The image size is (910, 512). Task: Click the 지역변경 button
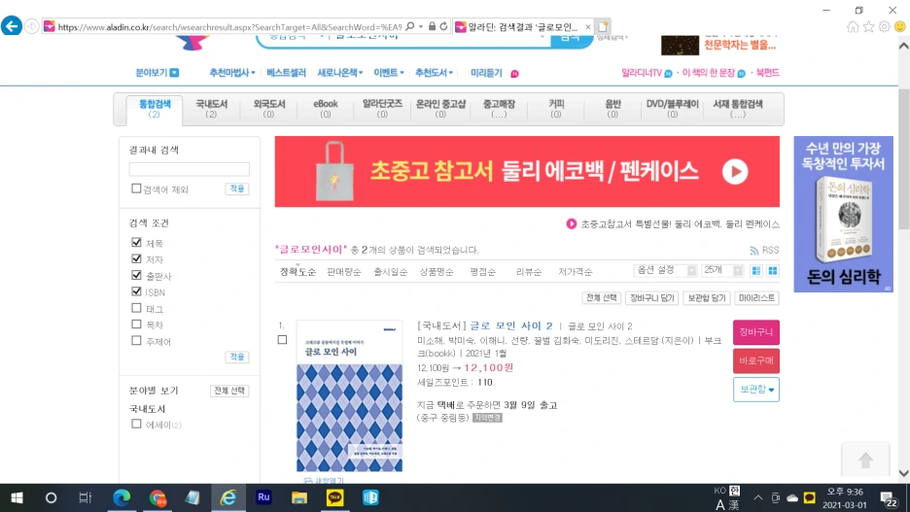(x=487, y=418)
